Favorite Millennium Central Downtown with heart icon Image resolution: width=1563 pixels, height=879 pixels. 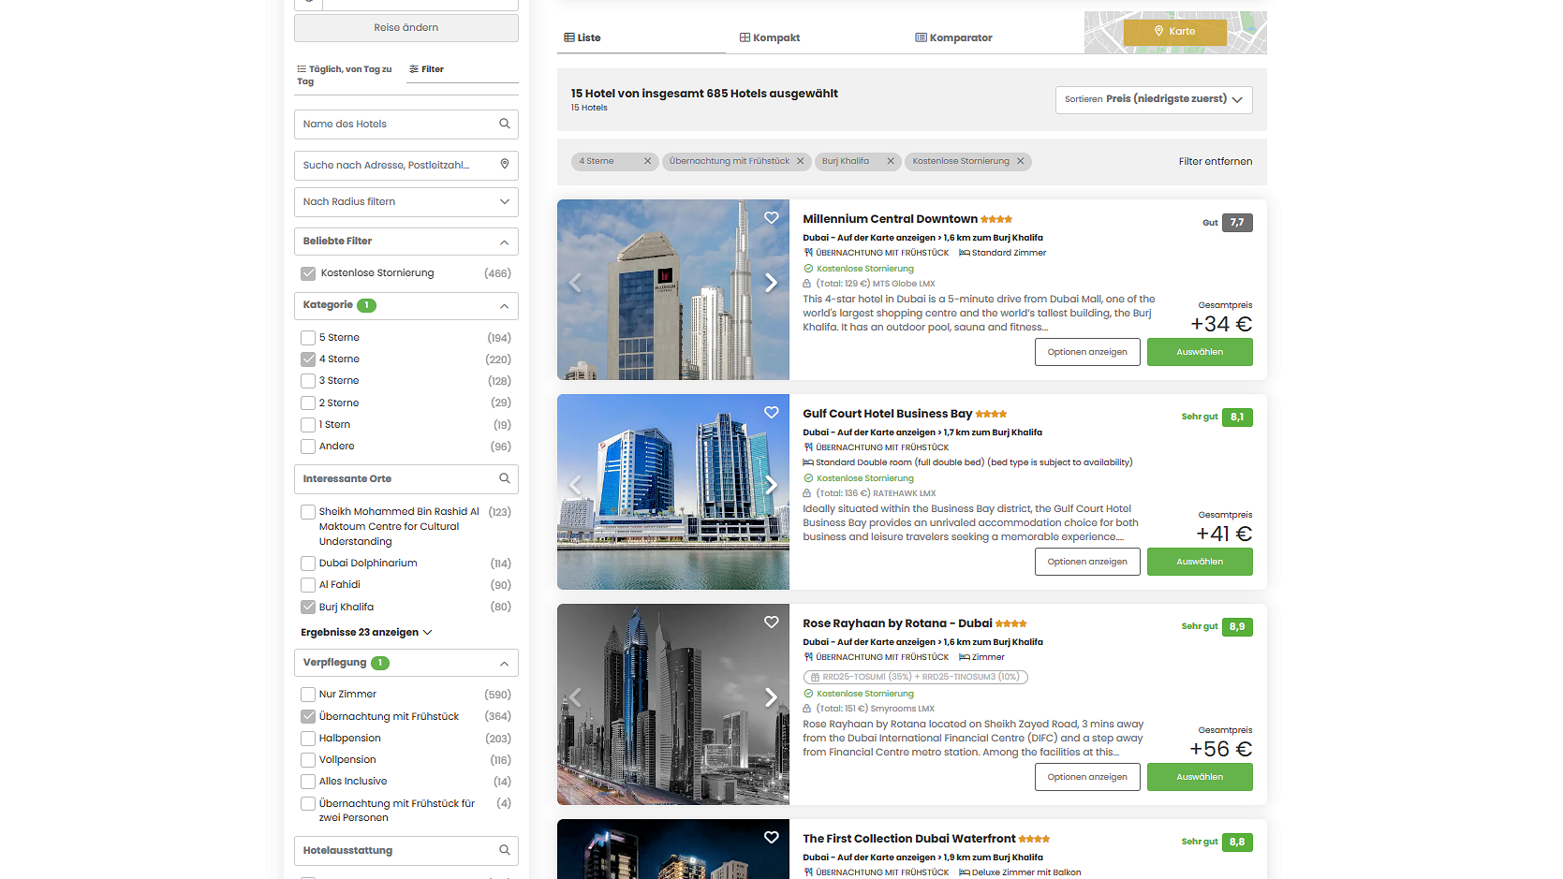771,218
